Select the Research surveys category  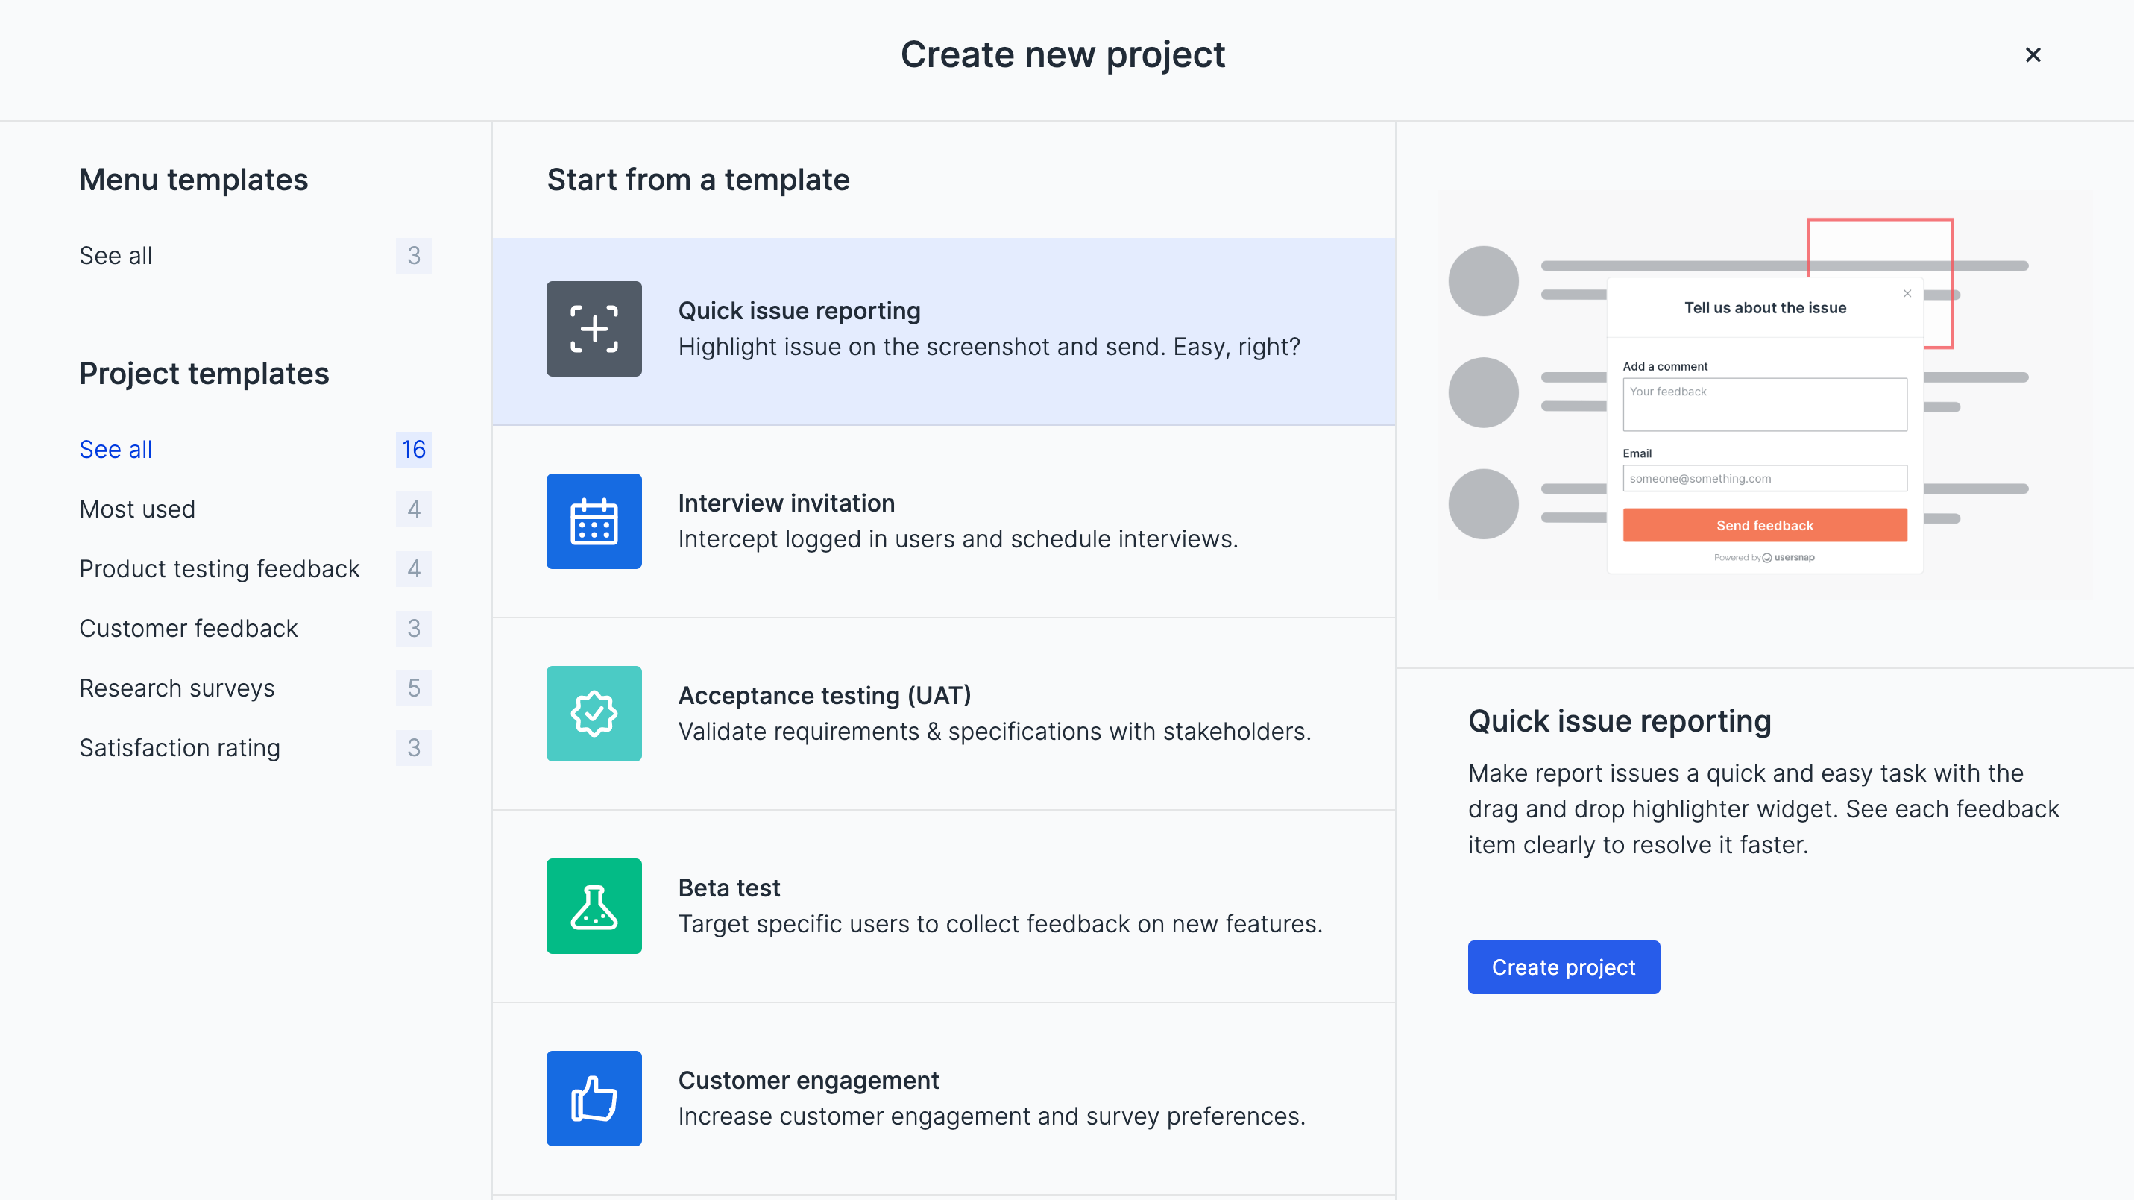tap(177, 688)
